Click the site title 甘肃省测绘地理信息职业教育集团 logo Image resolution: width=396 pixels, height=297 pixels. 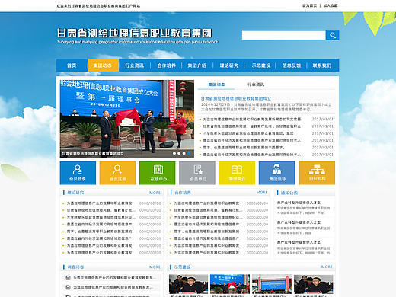pyautogui.click(x=134, y=34)
